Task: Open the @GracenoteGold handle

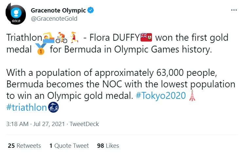Action: point(54,19)
